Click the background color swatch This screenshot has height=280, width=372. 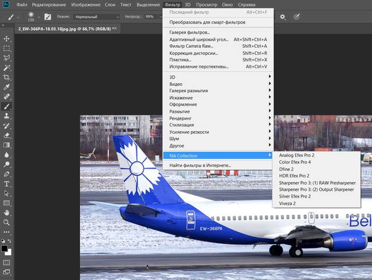(x=9, y=253)
